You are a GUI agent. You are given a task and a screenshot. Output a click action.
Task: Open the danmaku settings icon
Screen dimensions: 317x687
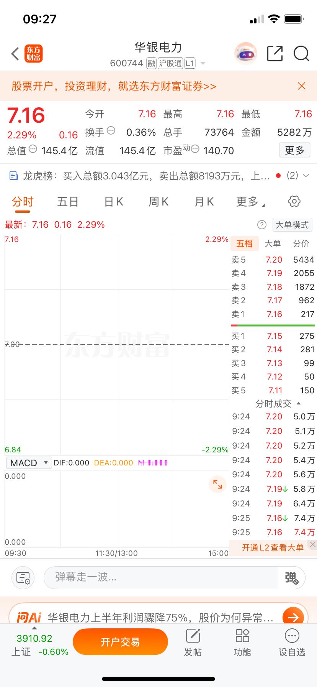tap(23, 577)
